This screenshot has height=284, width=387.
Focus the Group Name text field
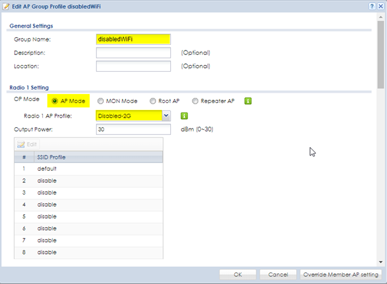click(x=133, y=40)
